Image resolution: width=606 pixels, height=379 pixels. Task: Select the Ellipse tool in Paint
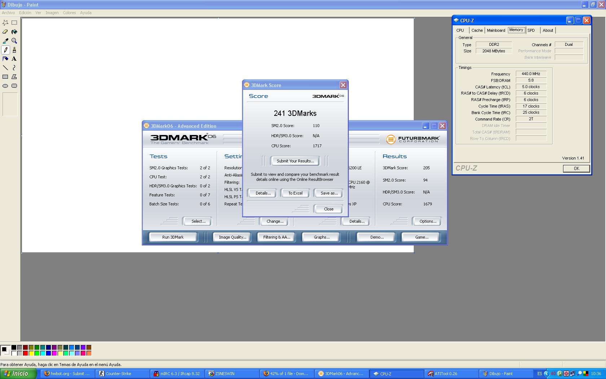5,86
